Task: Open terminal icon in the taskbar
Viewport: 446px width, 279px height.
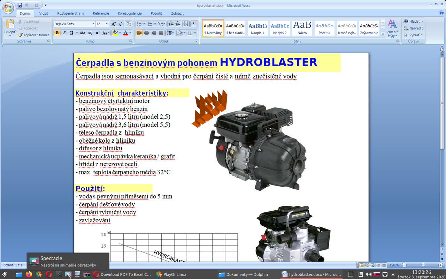Action: (59, 274)
